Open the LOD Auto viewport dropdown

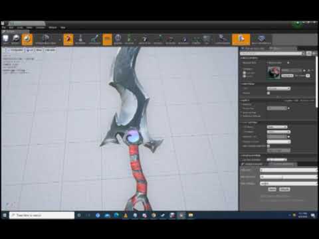50,50
